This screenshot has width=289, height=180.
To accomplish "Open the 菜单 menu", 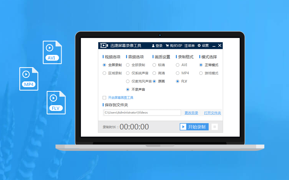I will tap(190, 46).
